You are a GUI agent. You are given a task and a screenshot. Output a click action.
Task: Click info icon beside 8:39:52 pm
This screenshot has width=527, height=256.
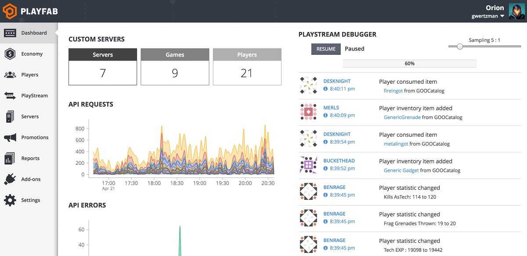coord(325,169)
